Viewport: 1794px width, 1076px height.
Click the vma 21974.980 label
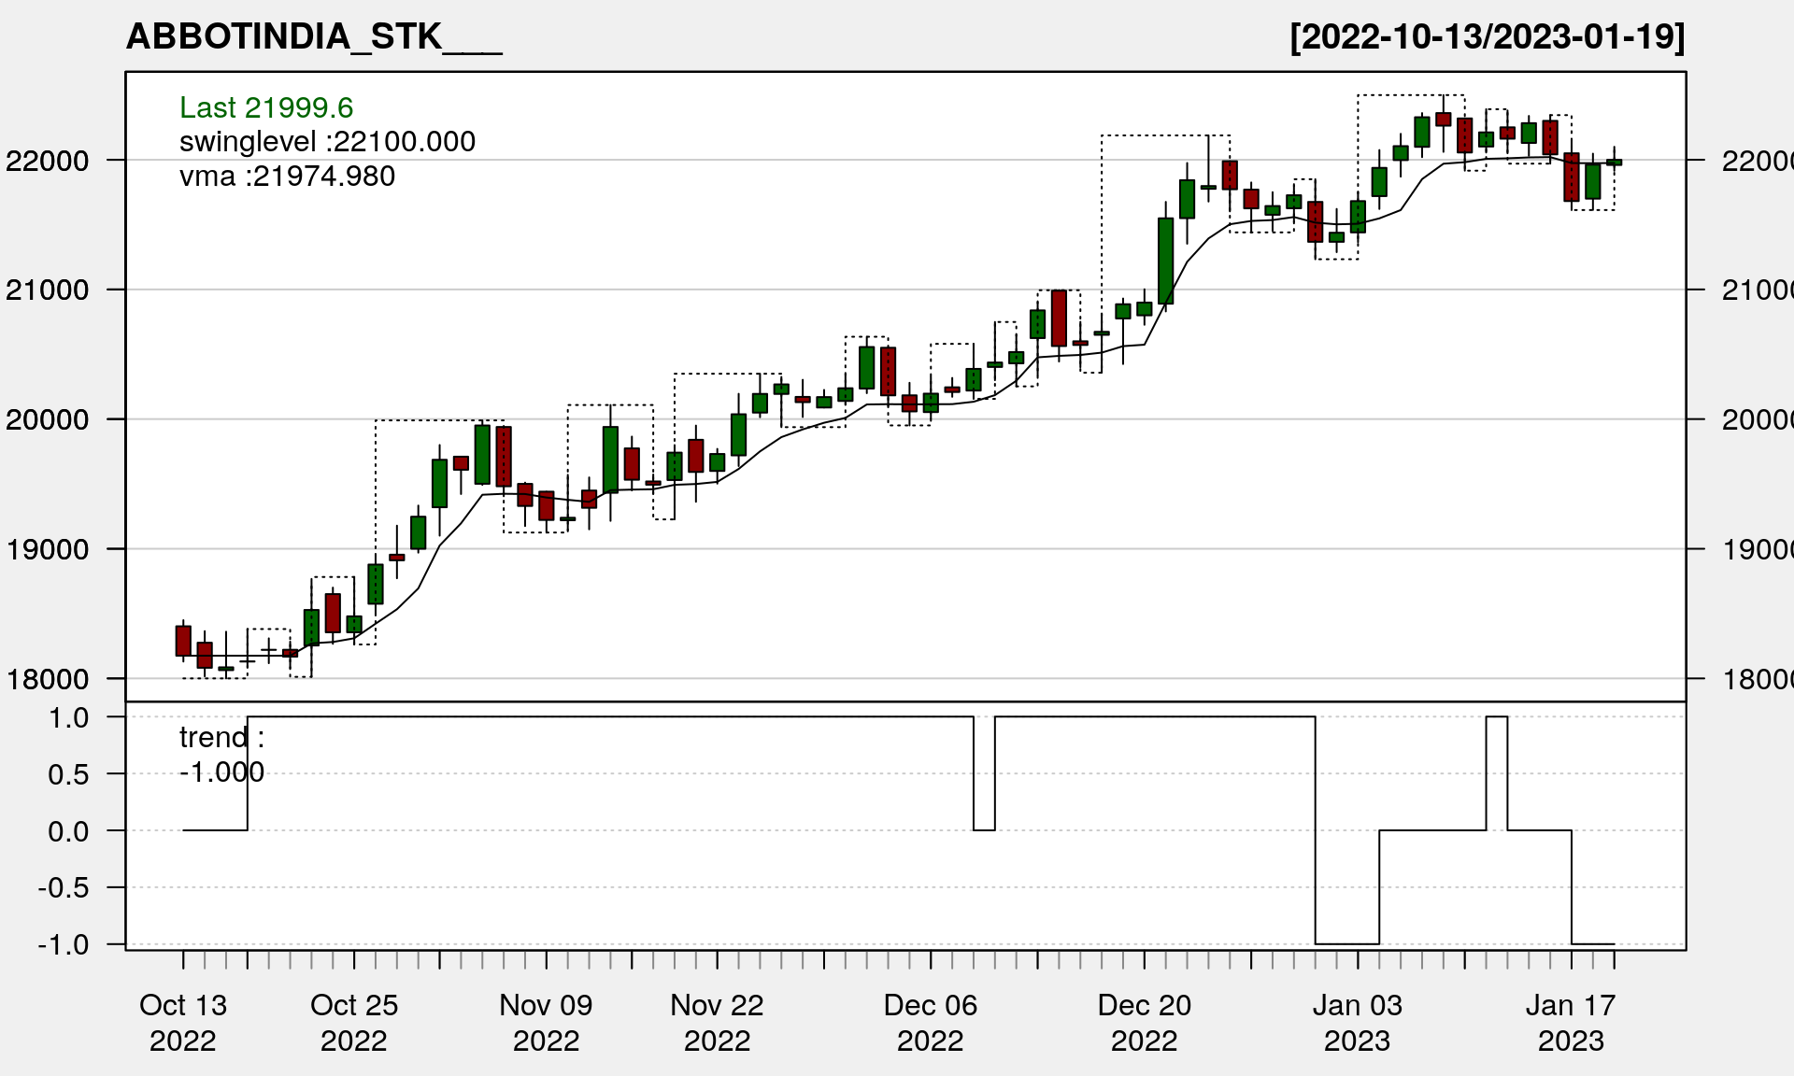coord(287,177)
